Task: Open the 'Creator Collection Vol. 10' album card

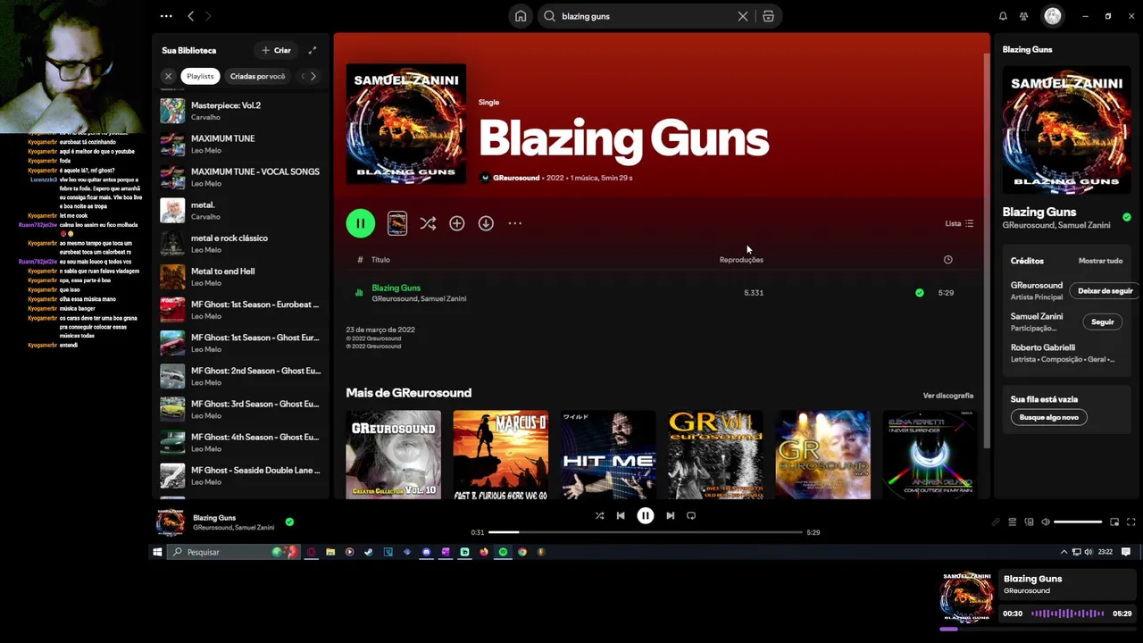Action: [394, 455]
